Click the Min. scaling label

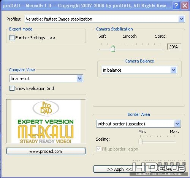pyautogui.click(x=142, y=131)
